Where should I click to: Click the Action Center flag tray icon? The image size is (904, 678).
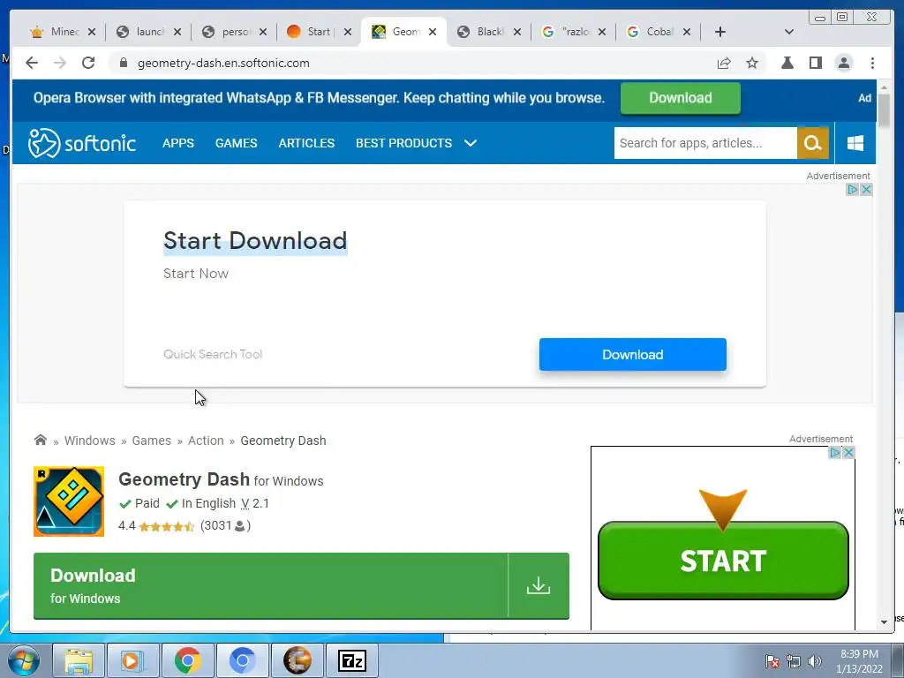coord(772,661)
